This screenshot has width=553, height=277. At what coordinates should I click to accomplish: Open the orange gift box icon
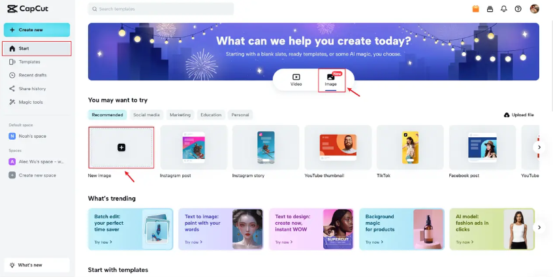click(476, 9)
